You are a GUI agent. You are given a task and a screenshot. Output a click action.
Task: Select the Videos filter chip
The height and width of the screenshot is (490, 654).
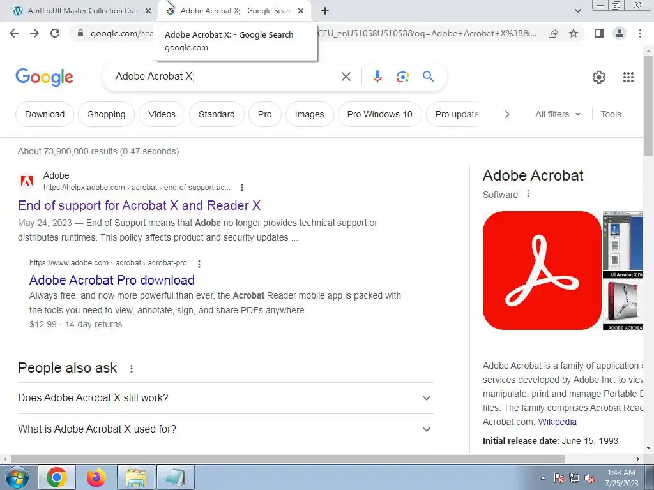point(162,114)
